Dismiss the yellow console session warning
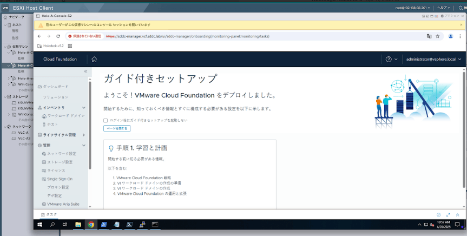 461,25
